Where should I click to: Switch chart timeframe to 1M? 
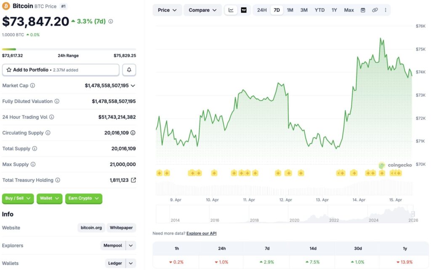(290, 10)
